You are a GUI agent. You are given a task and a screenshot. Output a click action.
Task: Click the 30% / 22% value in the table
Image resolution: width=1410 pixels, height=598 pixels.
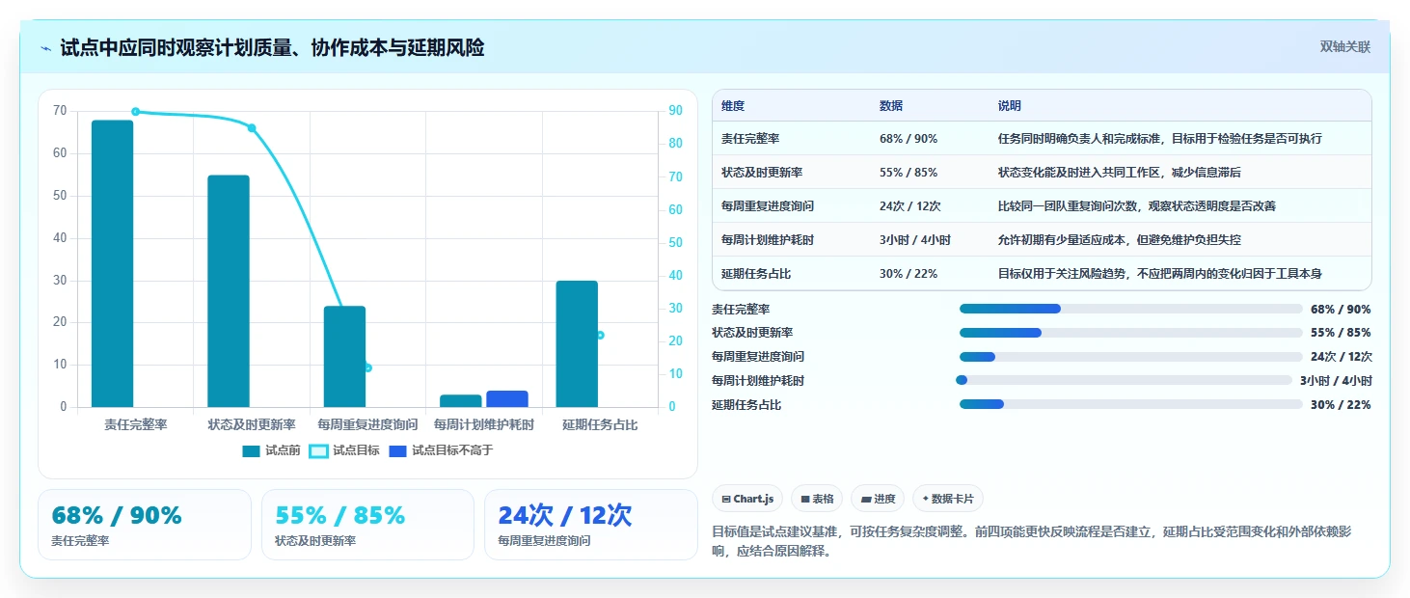point(908,274)
